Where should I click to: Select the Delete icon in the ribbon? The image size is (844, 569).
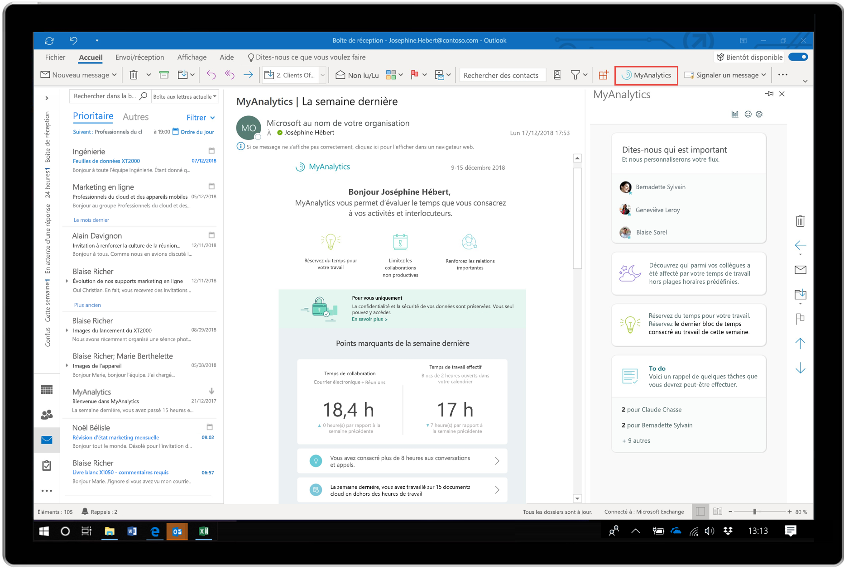133,75
